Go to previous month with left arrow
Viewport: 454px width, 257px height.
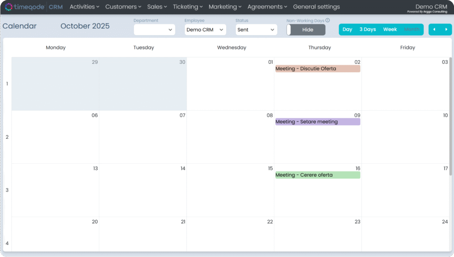click(434, 30)
